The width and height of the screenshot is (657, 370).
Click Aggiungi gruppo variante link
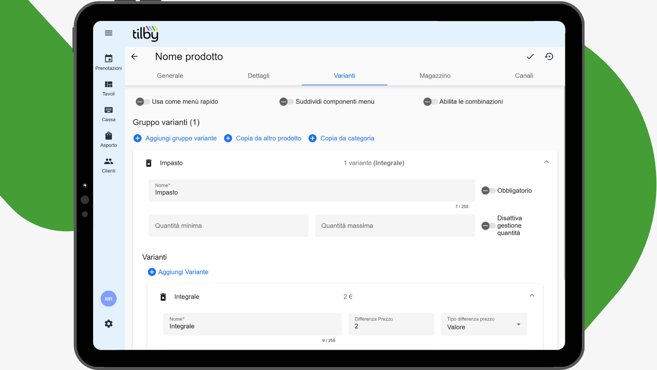click(181, 138)
